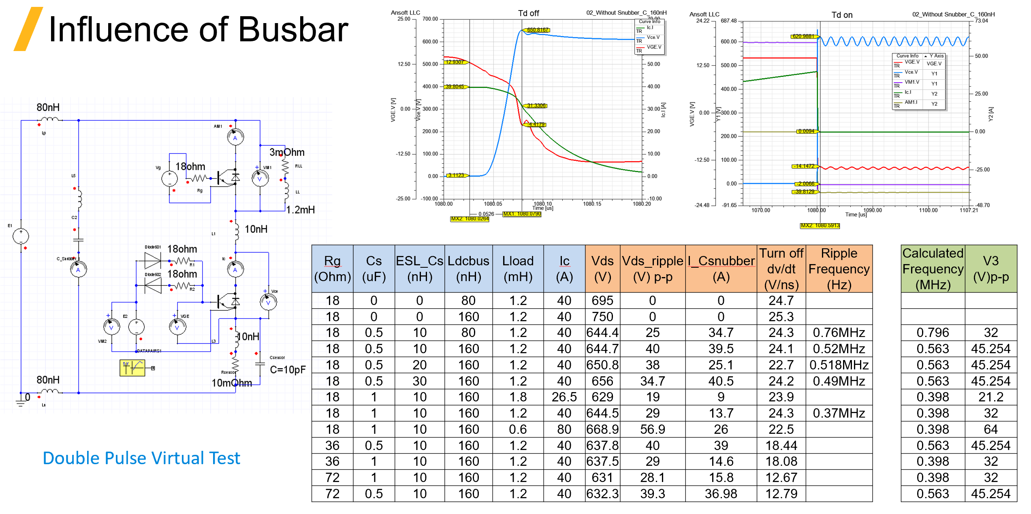Click the orange slash accent beside title
This screenshot has width=1031, height=514.
click(x=28, y=29)
